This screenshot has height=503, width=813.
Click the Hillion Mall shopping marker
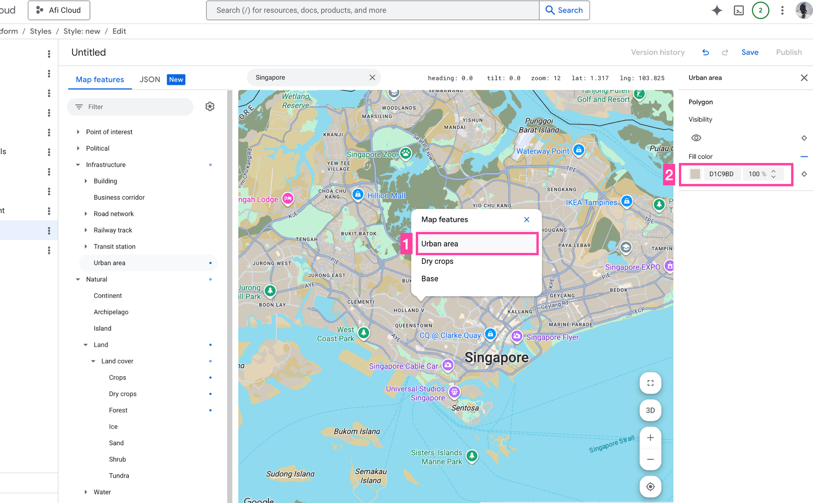358,195
